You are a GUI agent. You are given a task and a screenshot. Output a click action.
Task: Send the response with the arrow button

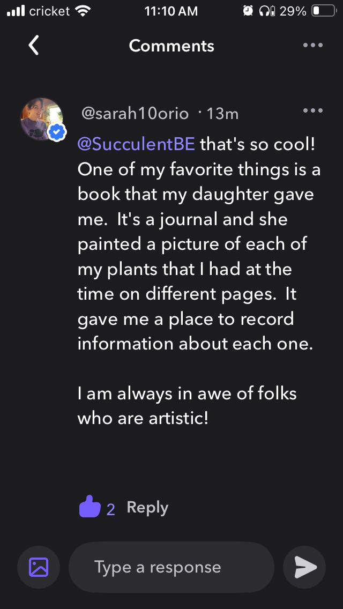[305, 567]
